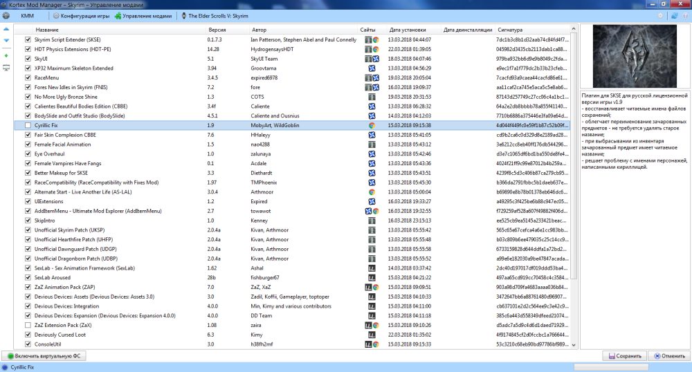The height and width of the screenshot is (372, 692).
Task: Sort by the Название column header
Action: [x=47, y=30]
